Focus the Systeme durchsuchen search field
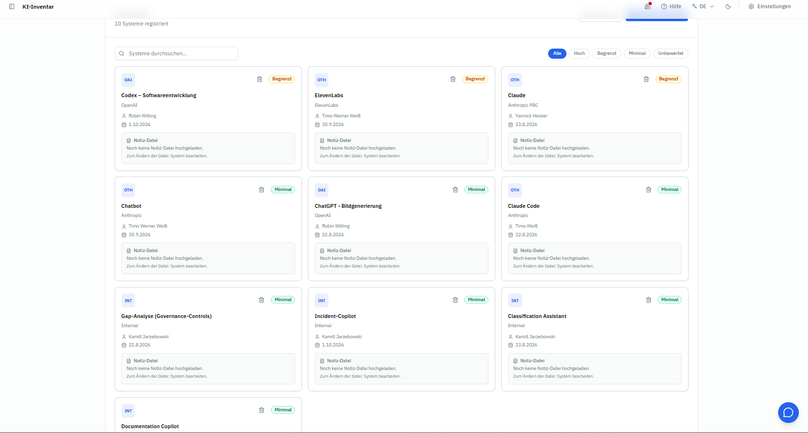Screen dimensions: 808x433 176,53
